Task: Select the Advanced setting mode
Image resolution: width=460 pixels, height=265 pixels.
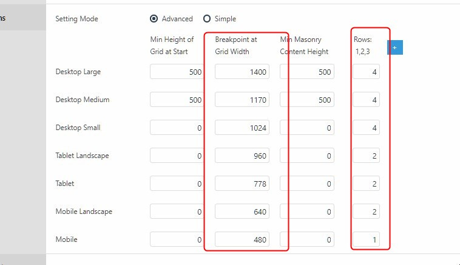Action: [154, 19]
